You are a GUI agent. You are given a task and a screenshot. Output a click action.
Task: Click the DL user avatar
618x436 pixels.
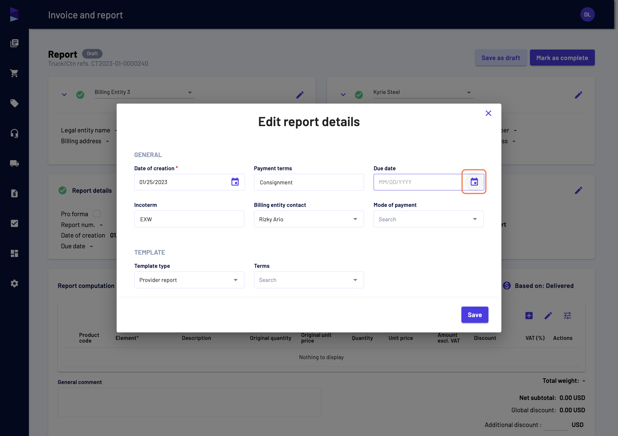pyautogui.click(x=587, y=14)
